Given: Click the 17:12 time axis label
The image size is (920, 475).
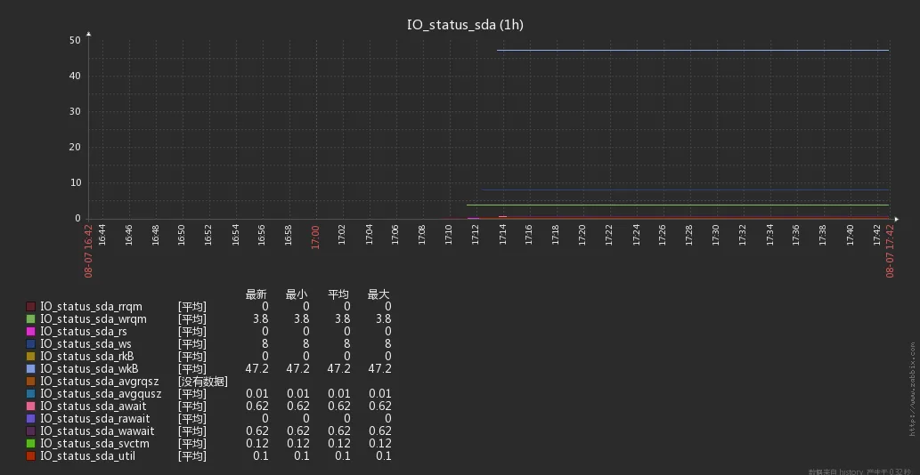Looking at the screenshot, I should point(476,234).
